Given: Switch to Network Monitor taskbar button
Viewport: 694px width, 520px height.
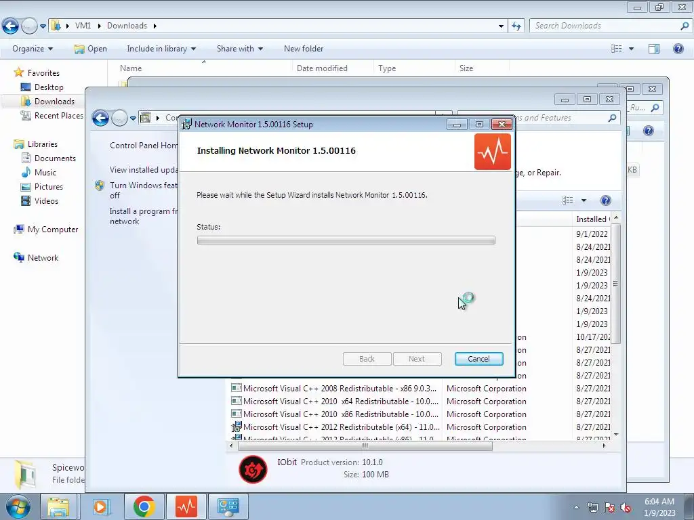Looking at the screenshot, I should pyautogui.click(x=186, y=506).
